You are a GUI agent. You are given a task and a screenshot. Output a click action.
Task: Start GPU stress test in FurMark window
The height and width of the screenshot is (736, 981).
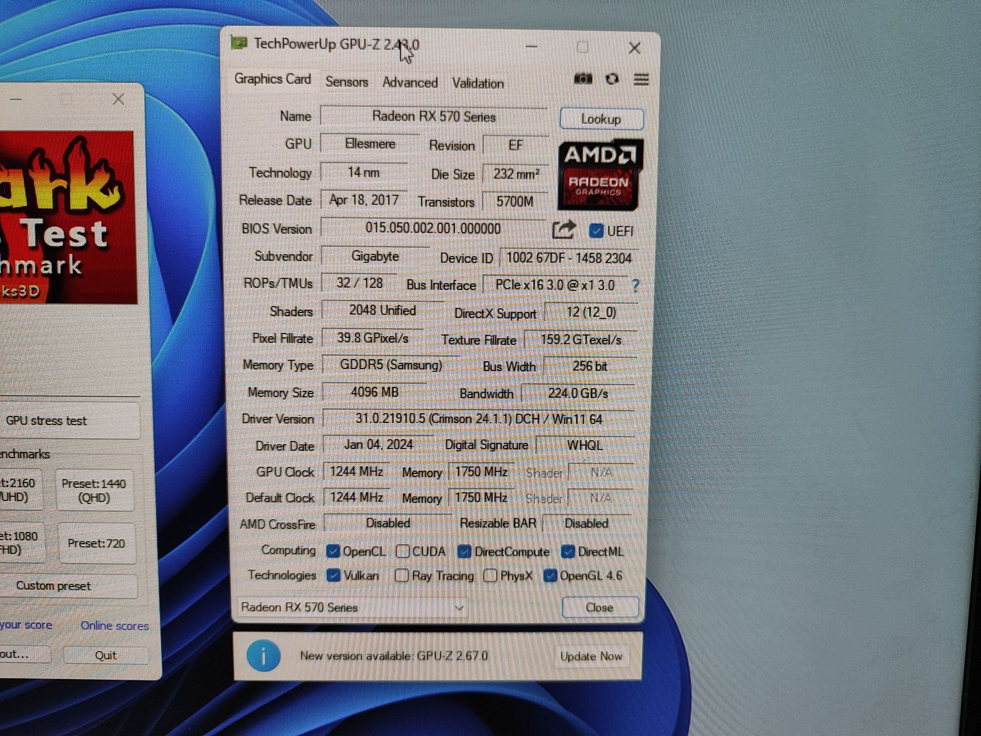(70, 421)
